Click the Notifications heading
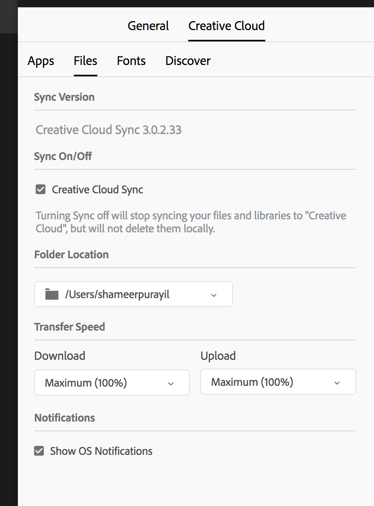Viewport: 374px width, 506px height. 64,418
